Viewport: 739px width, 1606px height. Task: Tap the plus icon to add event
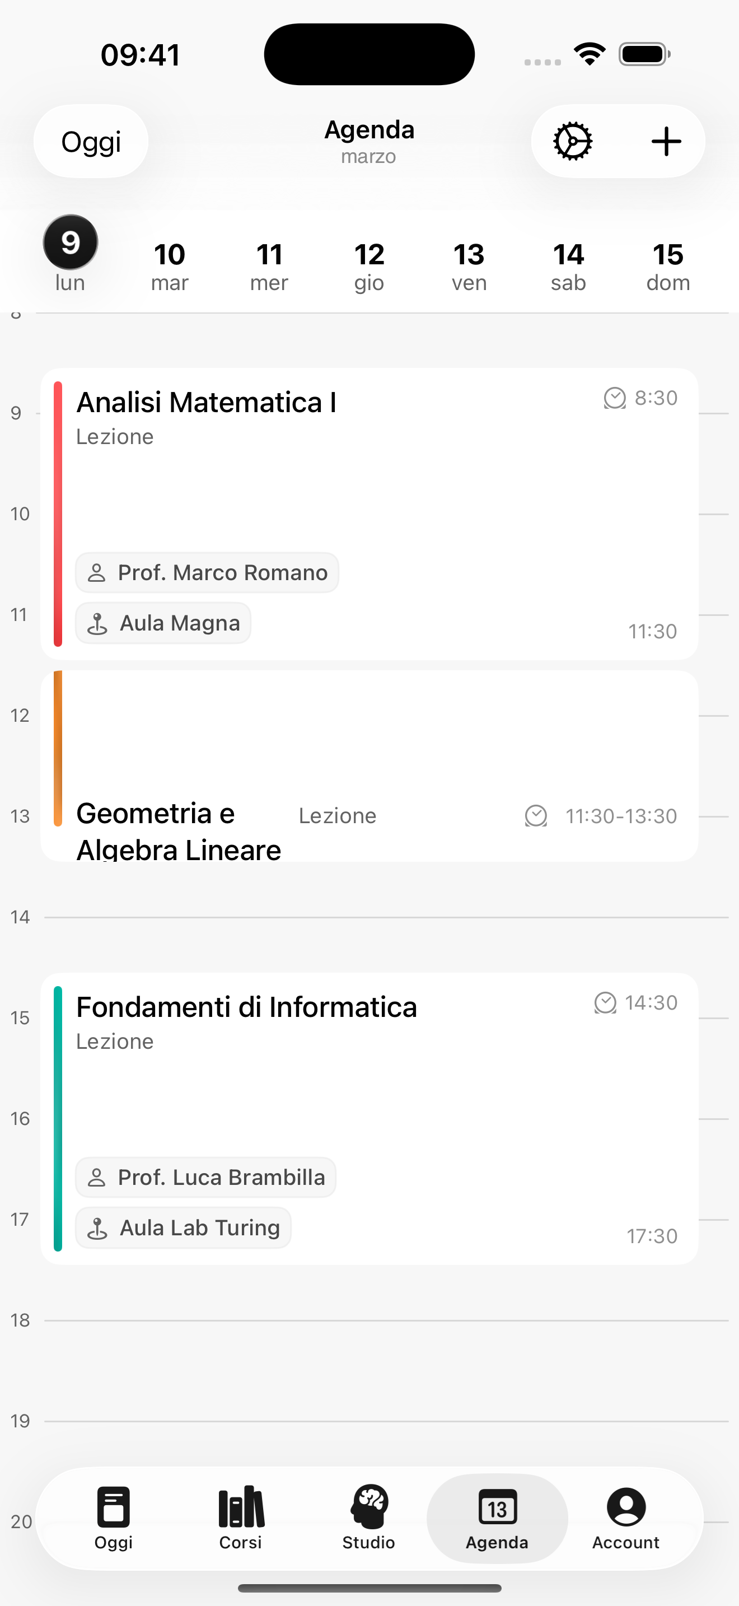click(666, 142)
